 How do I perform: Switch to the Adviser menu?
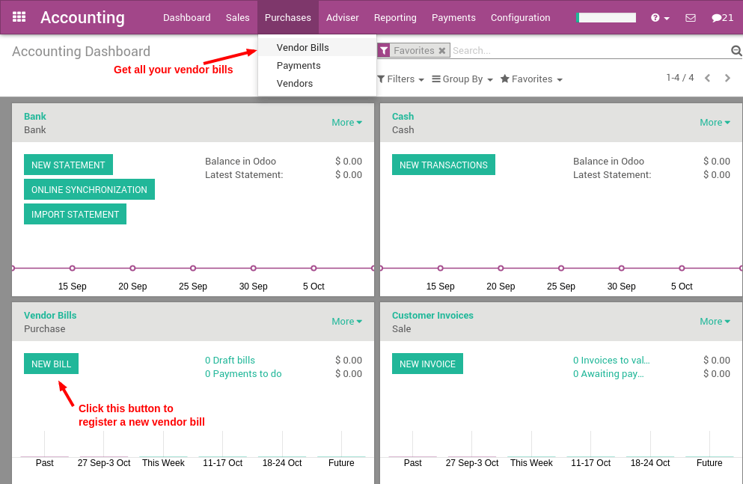tap(342, 17)
